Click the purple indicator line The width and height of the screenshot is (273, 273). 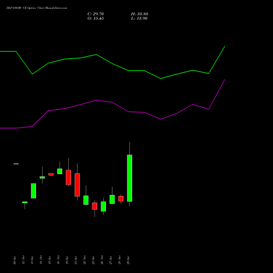click(x=112, y=102)
